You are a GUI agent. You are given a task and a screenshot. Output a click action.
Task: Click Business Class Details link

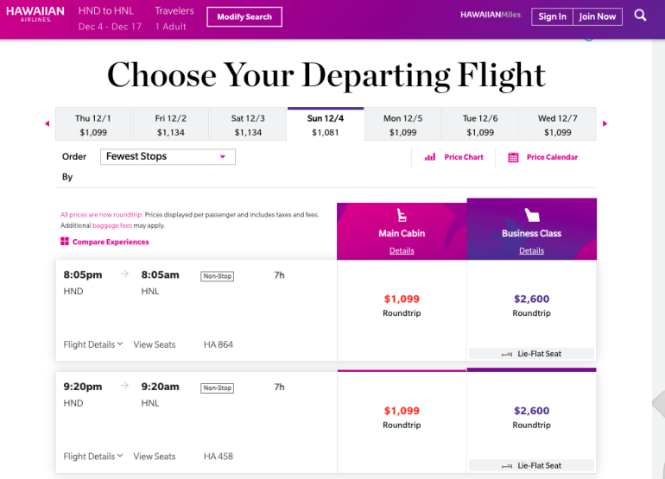531,250
